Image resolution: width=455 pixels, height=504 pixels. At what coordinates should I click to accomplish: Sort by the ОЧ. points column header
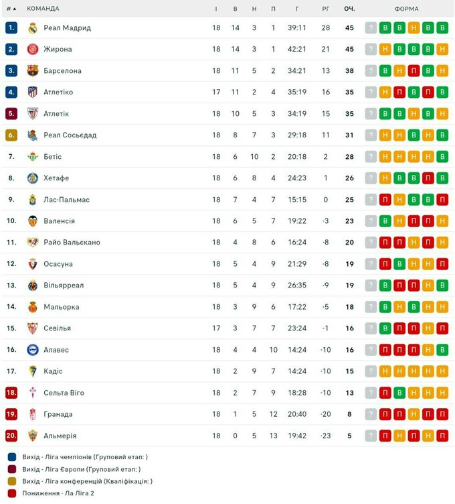coord(349,9)
